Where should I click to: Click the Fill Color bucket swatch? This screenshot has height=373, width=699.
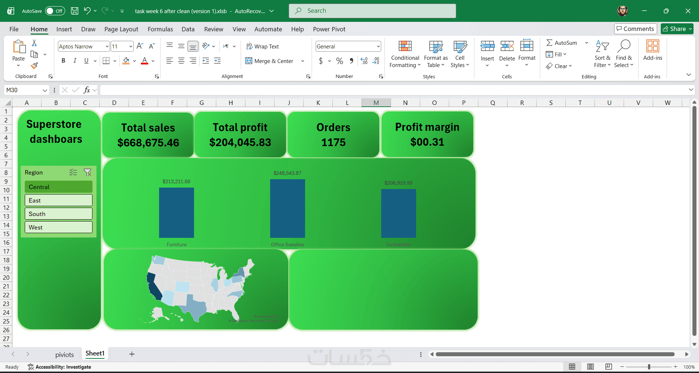[x=126, y=61]
